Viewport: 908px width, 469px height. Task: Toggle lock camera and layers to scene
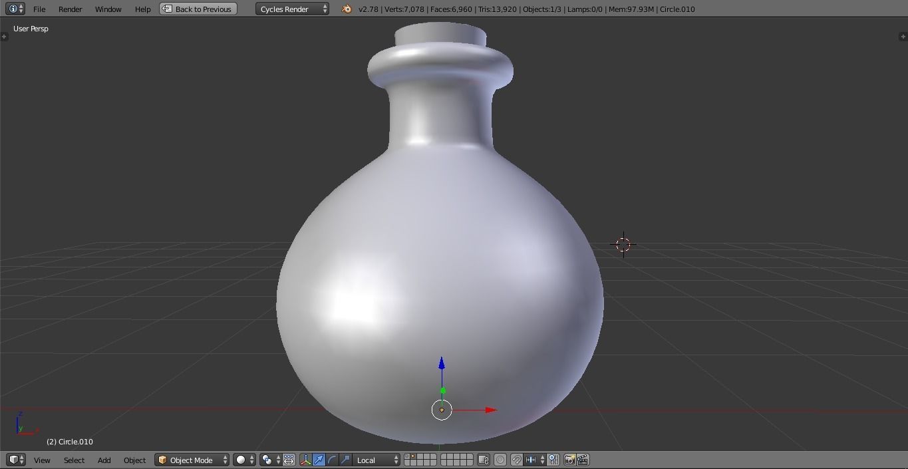(484, 460)
